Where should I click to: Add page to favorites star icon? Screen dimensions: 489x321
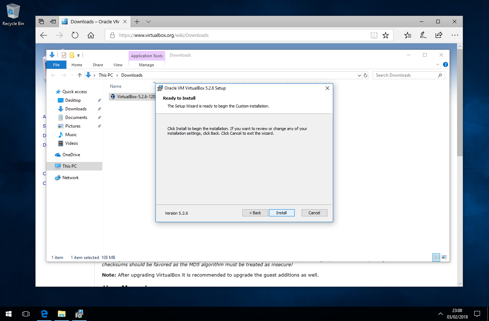(386, 35)
